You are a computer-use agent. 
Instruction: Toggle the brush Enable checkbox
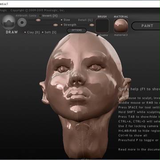coord(97,35)
